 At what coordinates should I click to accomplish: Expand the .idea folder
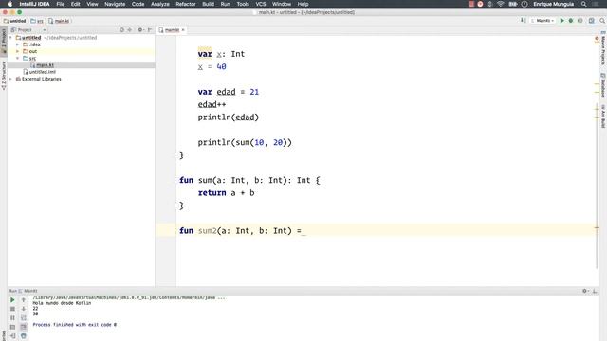[17, 45]
